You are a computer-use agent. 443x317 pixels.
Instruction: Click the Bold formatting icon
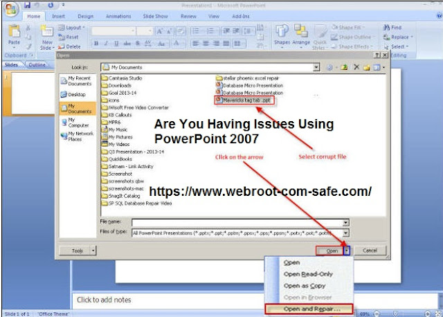pos(96,44)
